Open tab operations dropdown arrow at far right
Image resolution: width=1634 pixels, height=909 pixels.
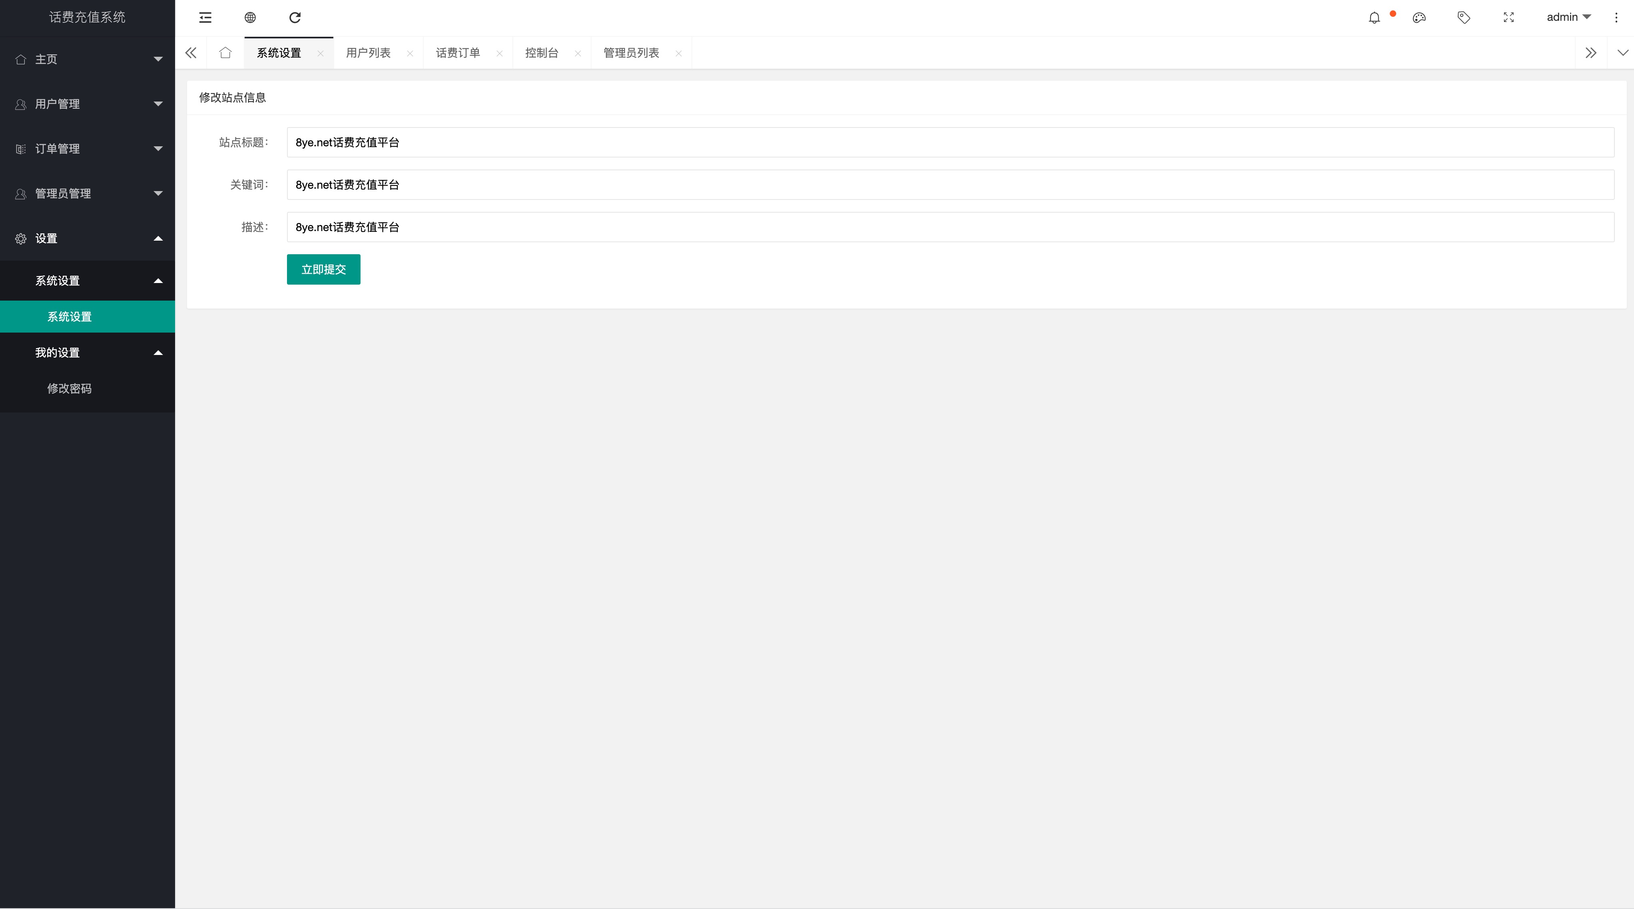point(1622,53)
